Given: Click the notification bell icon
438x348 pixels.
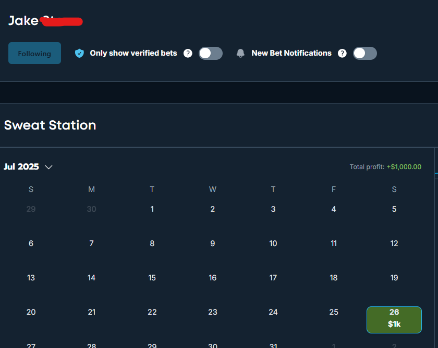Looking at the screenshot, I should tap(240, 53).
